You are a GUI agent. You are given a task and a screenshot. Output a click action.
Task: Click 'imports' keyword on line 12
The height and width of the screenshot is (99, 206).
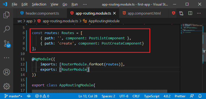point(48,64)
